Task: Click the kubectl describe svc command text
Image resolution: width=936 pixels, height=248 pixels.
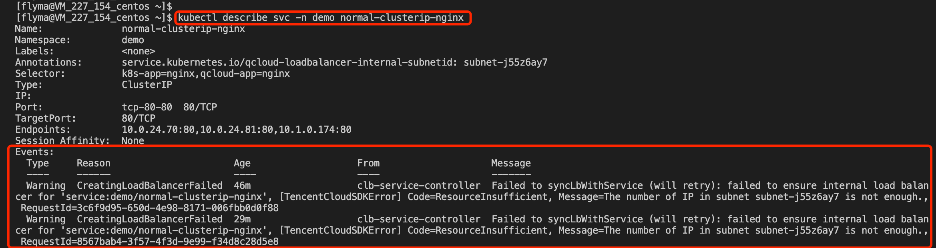Action: point(320,18)
